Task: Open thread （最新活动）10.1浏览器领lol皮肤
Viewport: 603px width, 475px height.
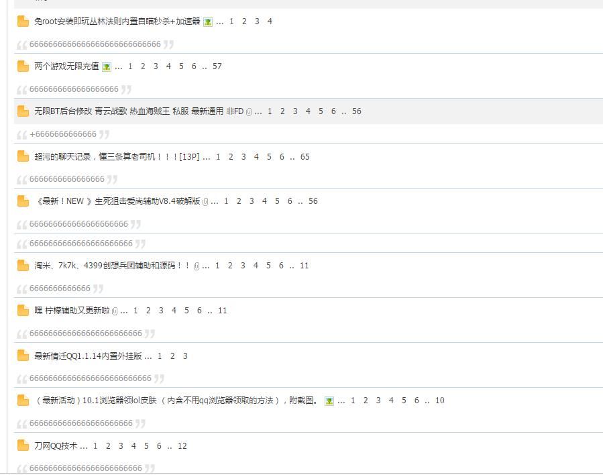Action: coord(176,401)
